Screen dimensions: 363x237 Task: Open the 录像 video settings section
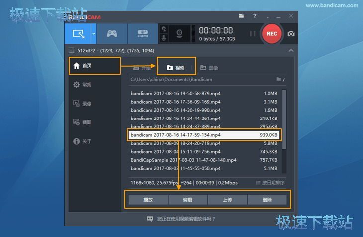pyautogui.click(x=82, y=104)
